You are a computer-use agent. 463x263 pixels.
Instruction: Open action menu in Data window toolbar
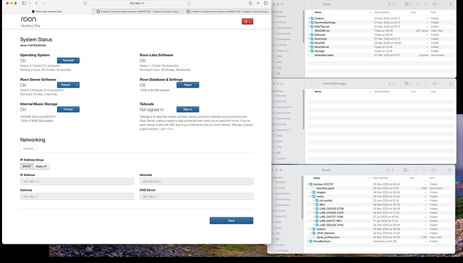435,4
